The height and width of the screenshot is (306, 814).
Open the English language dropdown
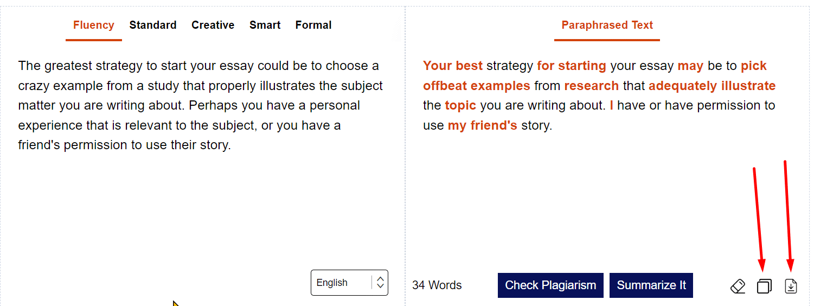(349, 283)
